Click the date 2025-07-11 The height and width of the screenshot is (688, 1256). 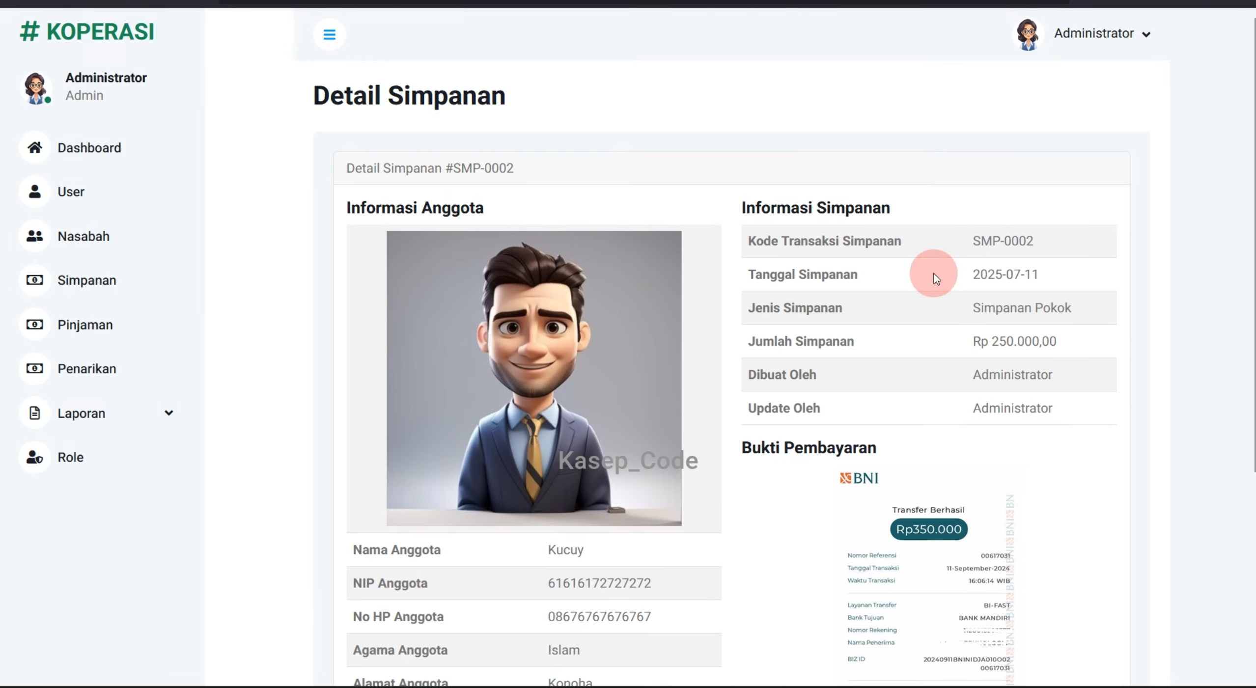(1005, 275)
